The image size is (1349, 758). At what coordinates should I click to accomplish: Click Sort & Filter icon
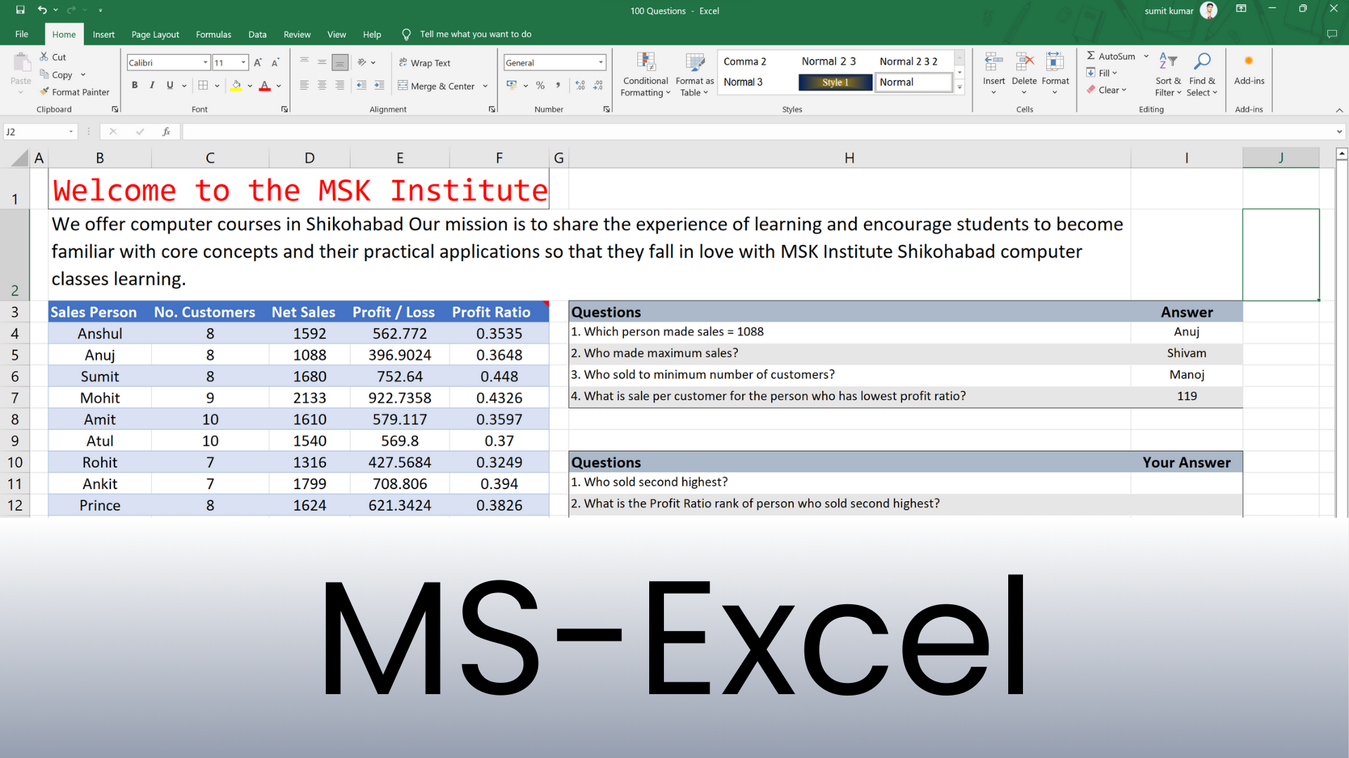[1168, 61]
